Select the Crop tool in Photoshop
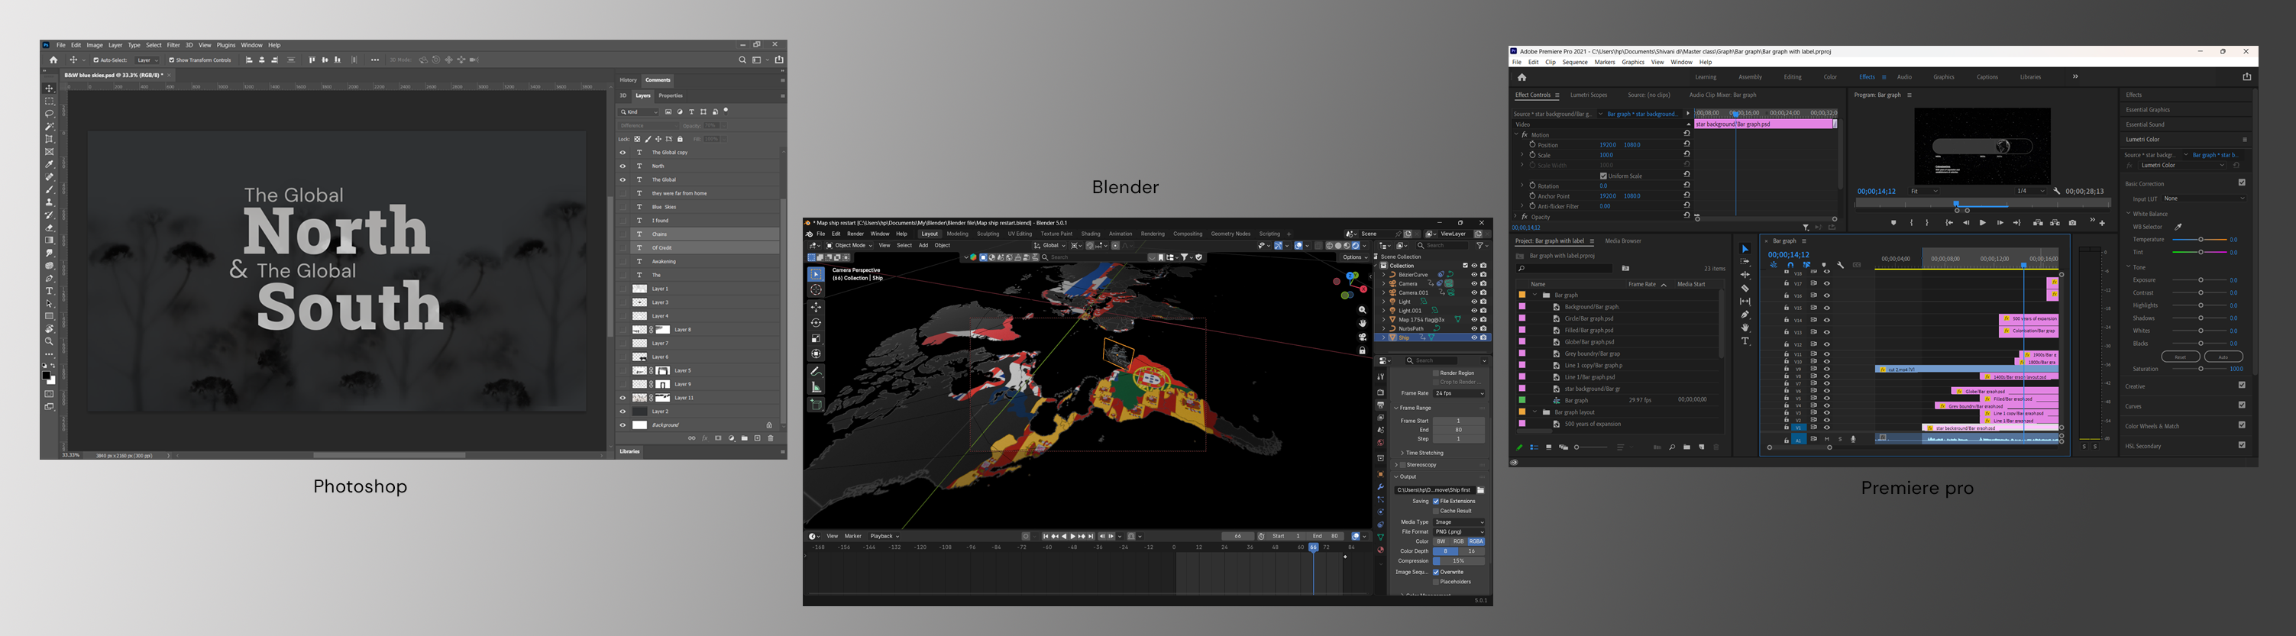The width and height of the screenshot is (2296, 636). [49, 139]
